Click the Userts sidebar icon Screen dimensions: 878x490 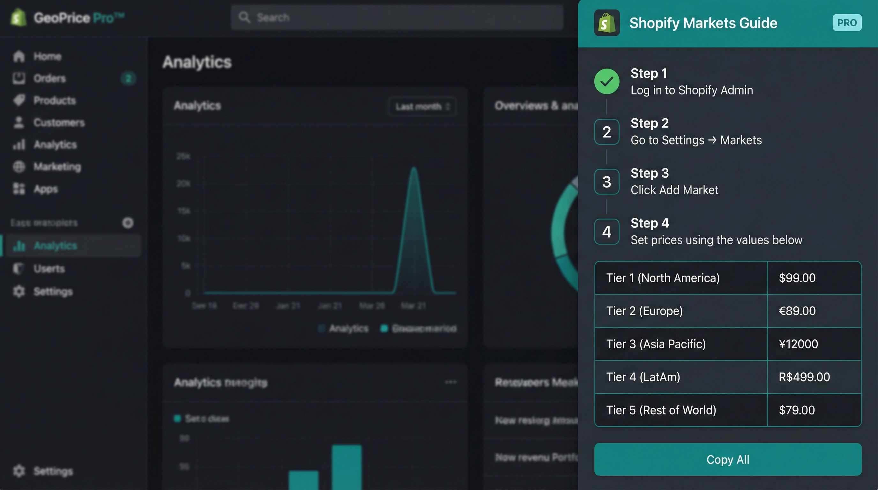(19, 269)
